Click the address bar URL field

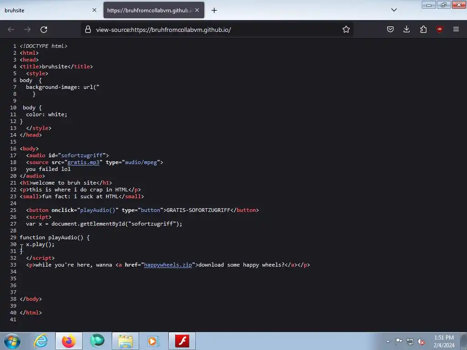[x=218, y=30]
